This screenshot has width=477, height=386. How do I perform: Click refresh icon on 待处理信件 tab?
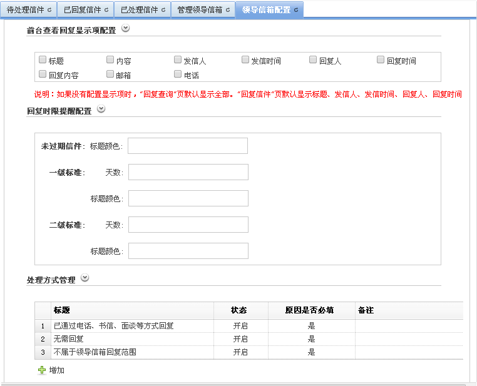(x=49, y=10)
